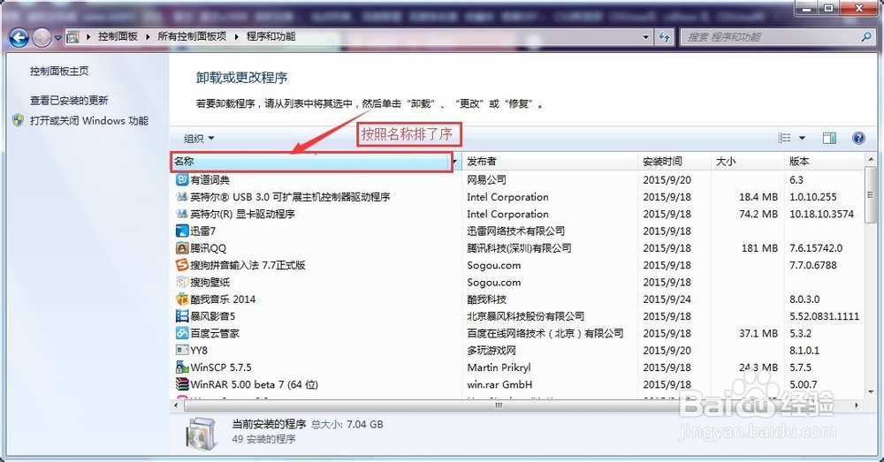Sort by the 发布者 column header
Image resolution: width=884 pixels, height=462 pixels.
550,161
